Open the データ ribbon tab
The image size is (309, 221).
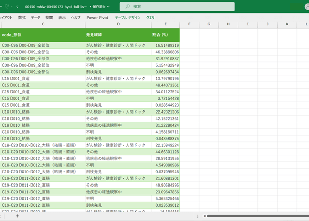pyautogui.click(x=35, y=18)
